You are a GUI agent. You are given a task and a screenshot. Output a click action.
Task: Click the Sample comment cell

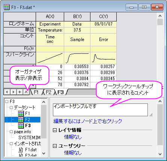tap(77, 39)
